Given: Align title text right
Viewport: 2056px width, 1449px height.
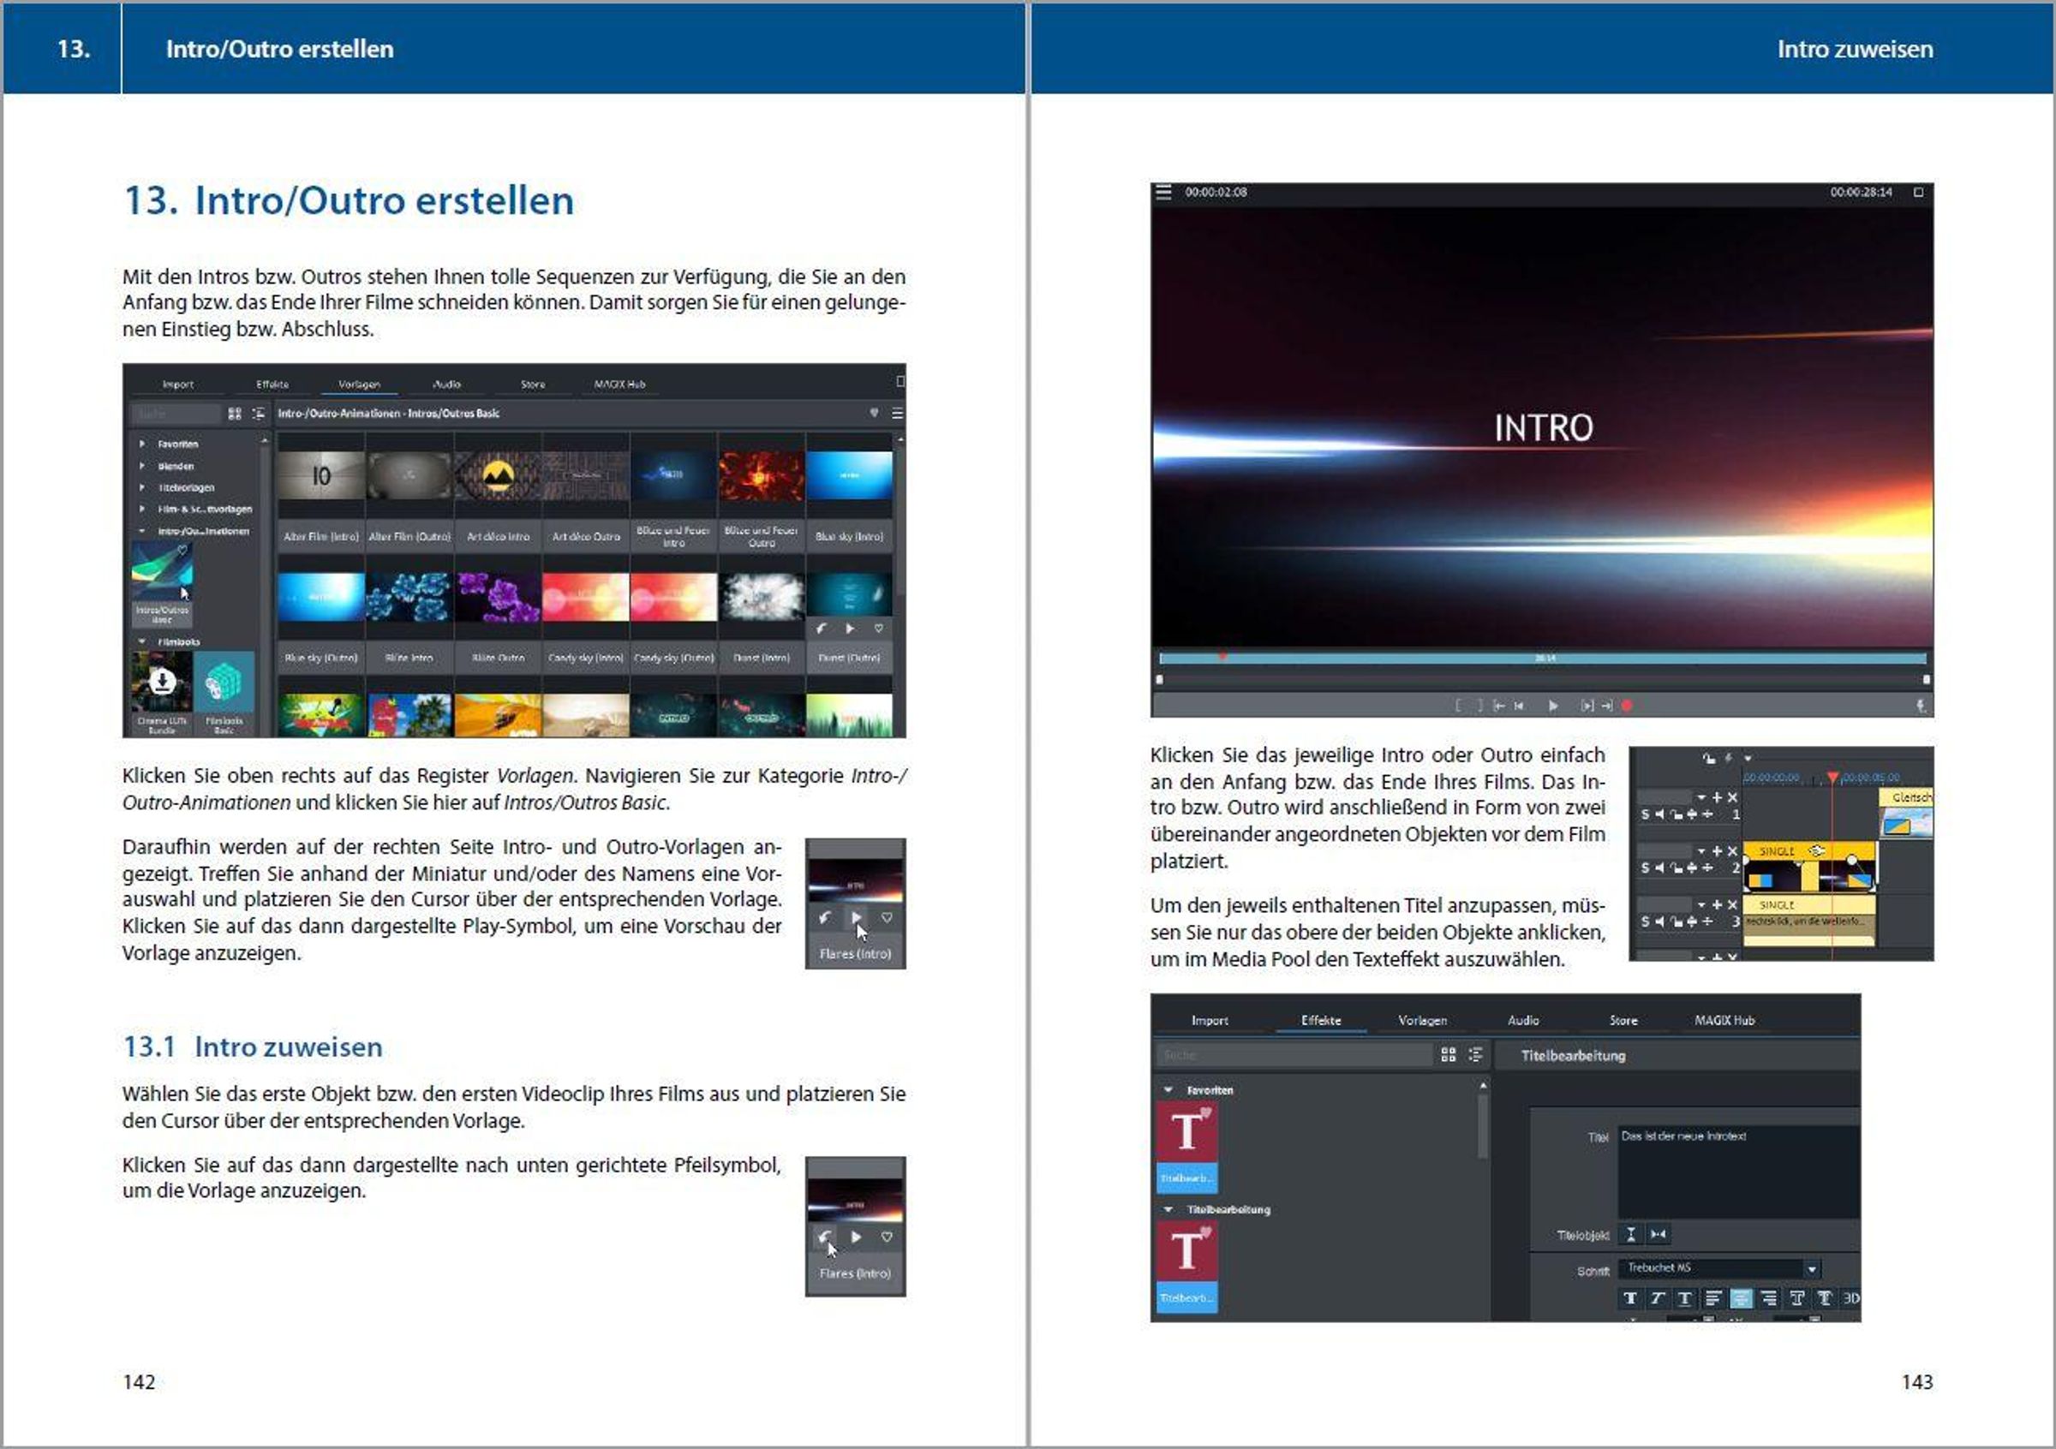Looking at the screenshot, I should click(x=1768, y=1298).
